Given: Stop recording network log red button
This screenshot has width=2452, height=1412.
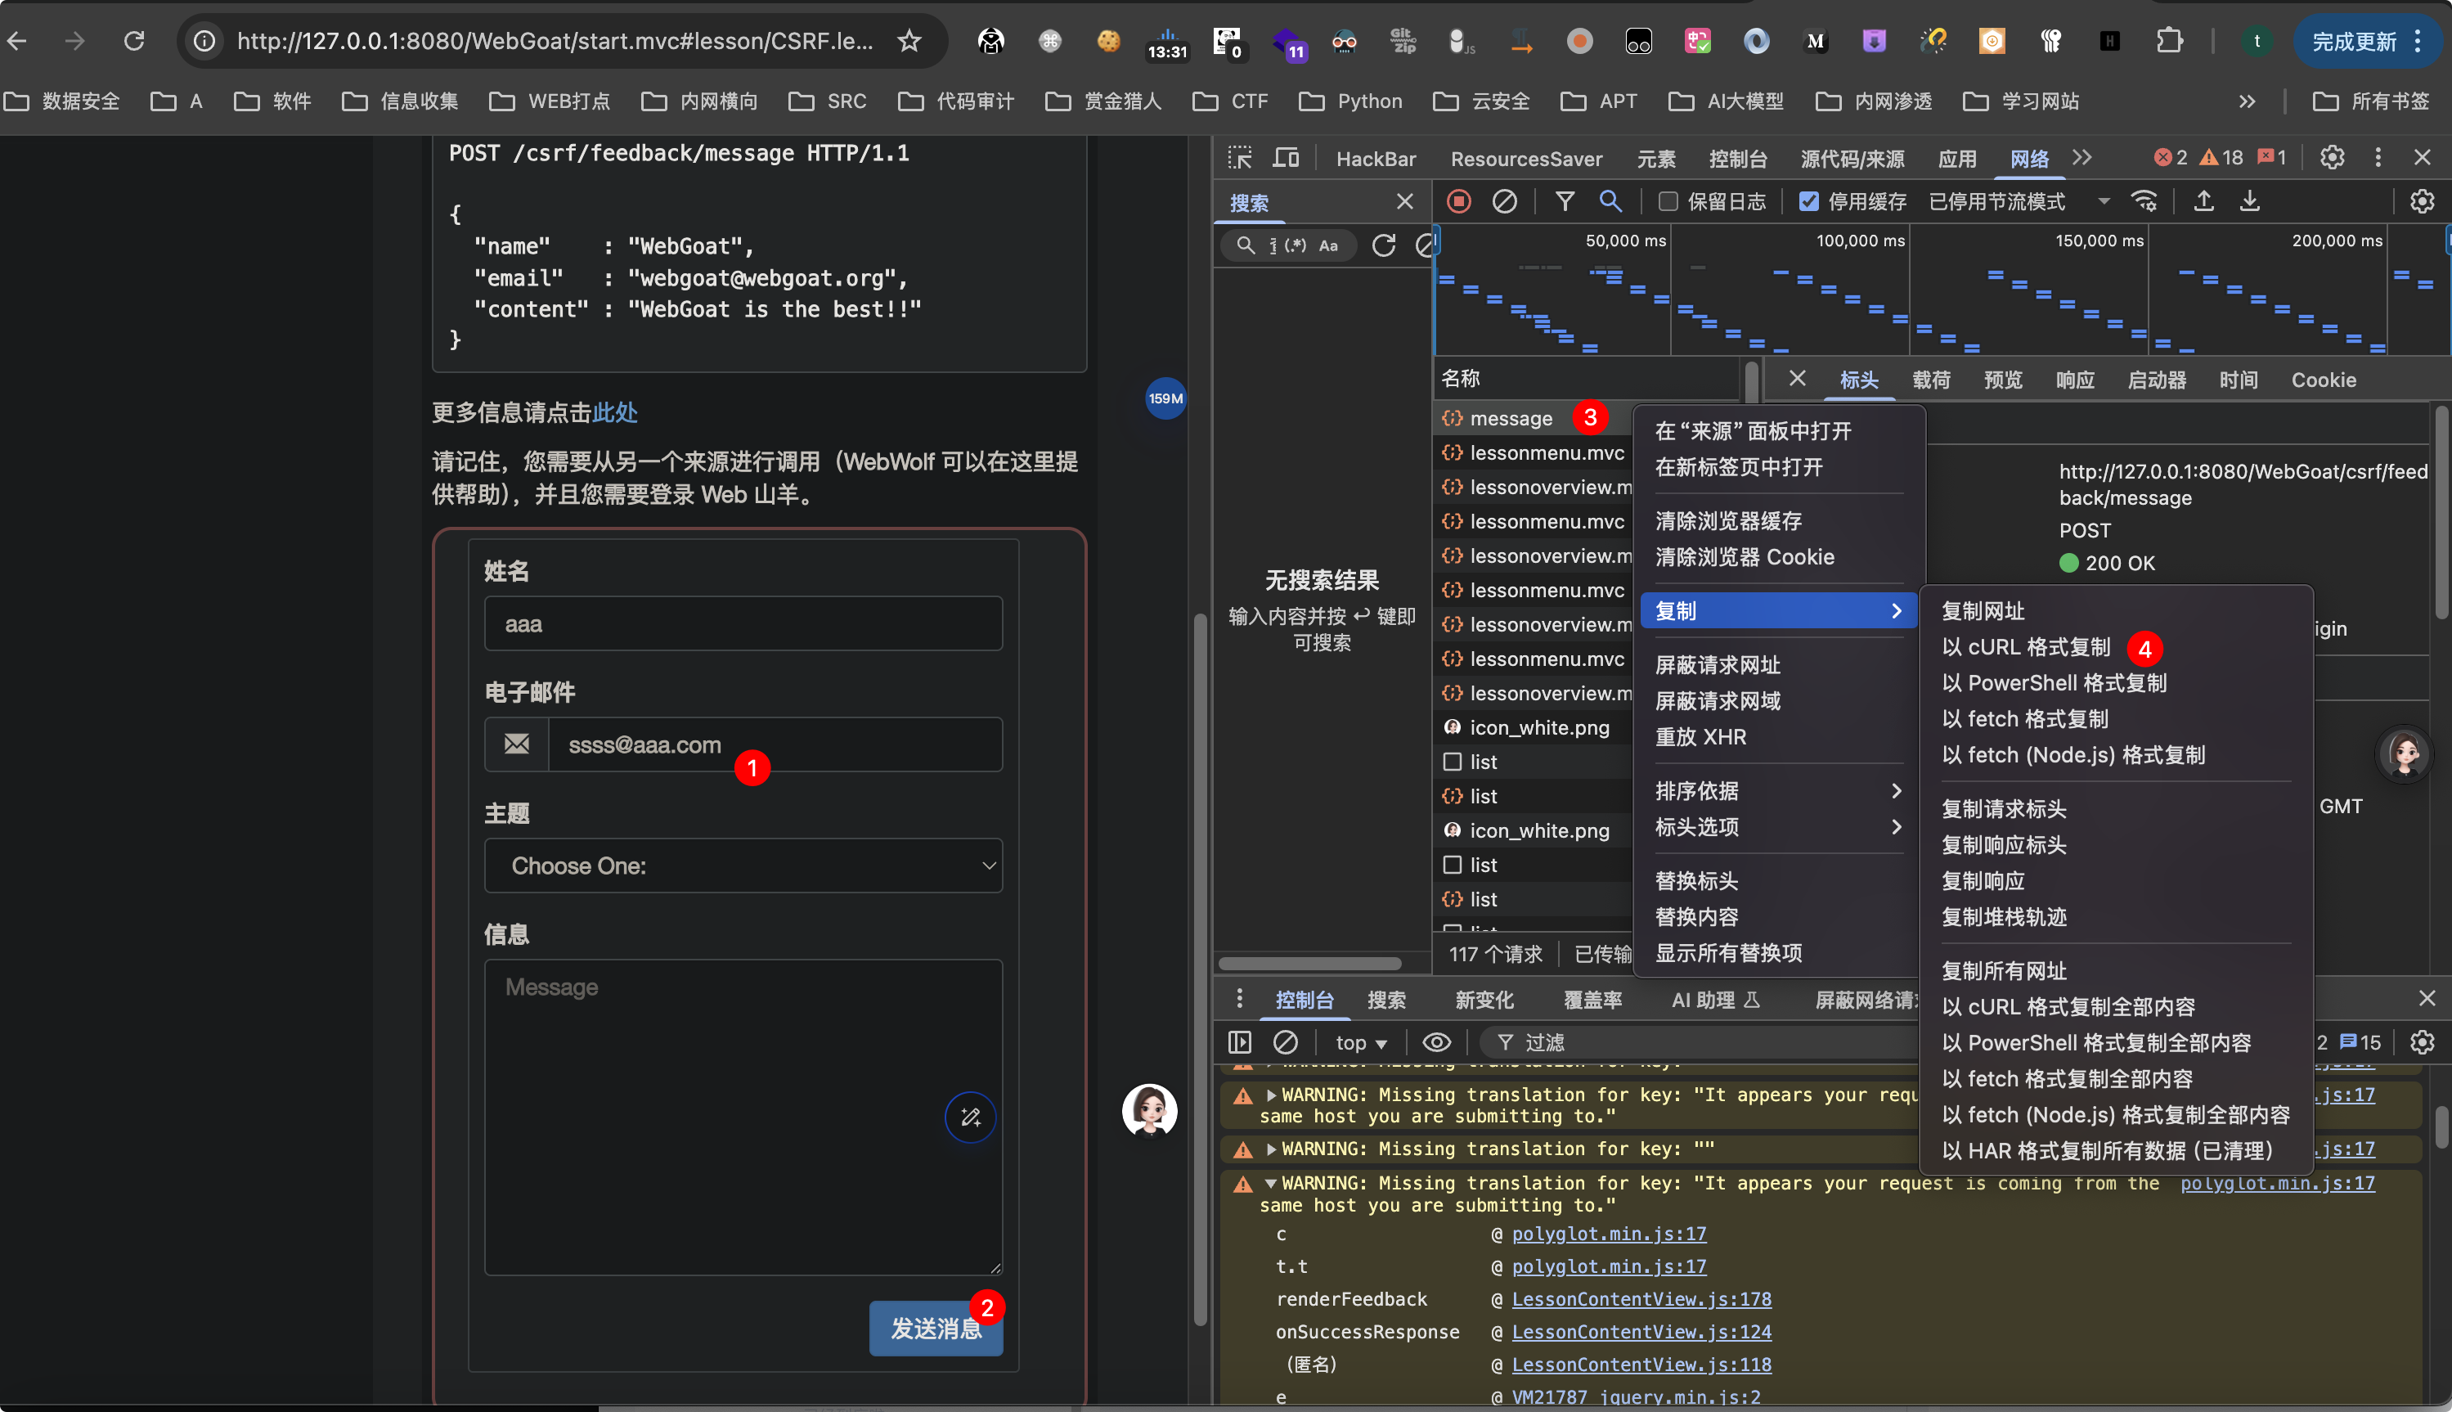Looking at the screenshot, I should click(1458, 200).
